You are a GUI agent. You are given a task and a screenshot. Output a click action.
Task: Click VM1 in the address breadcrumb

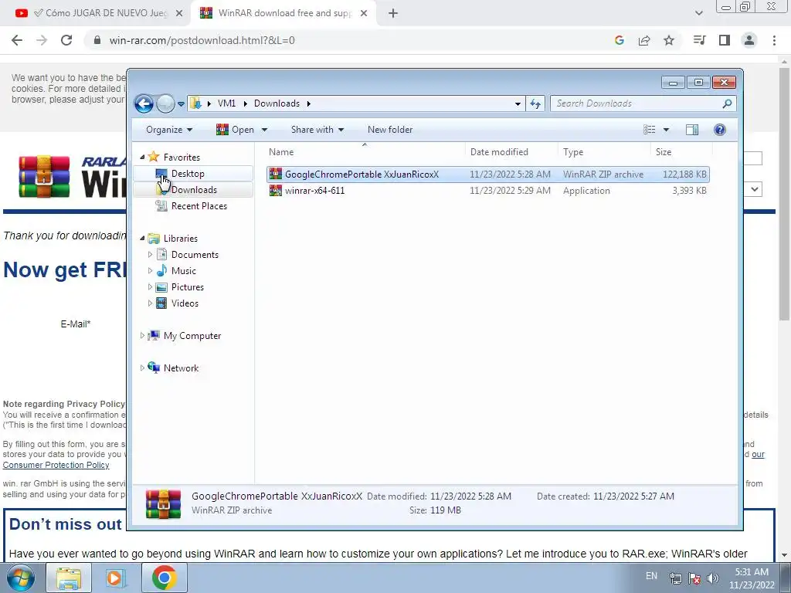coord(226,103)
